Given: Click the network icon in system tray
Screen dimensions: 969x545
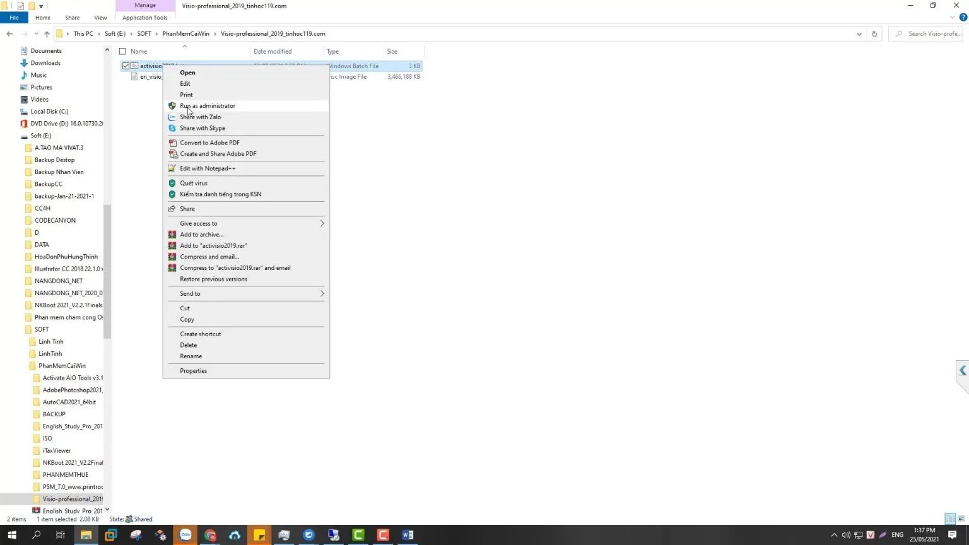Looking at the screenshot, I should click(858, 535).
